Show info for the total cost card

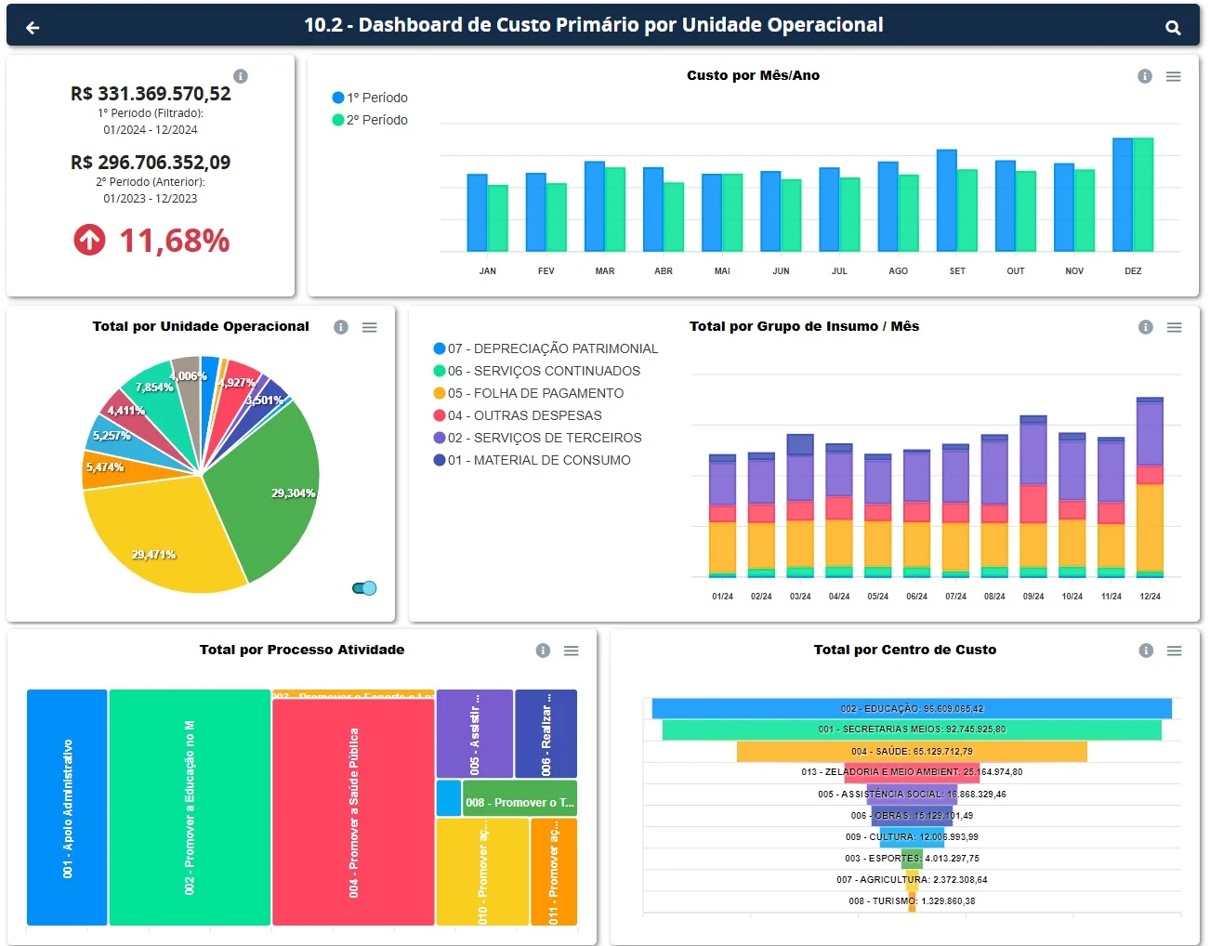click(x=241, y=76)
